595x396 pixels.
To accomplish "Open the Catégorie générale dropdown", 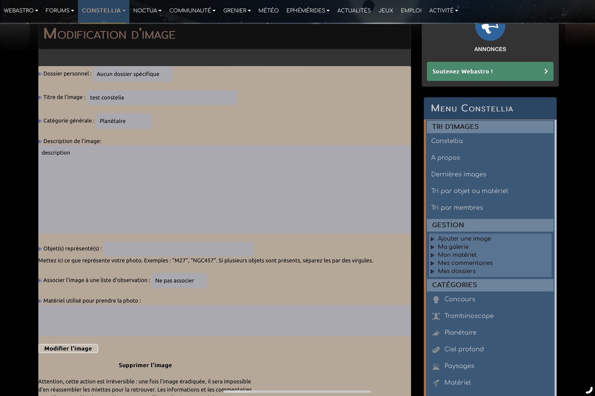I will [x=124, y=121].
